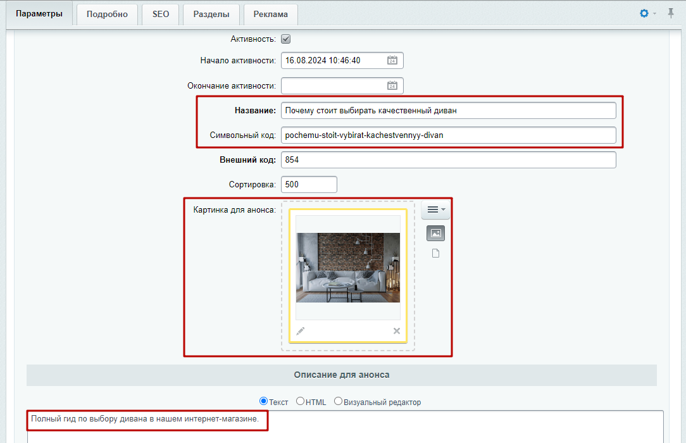Select the image gallery icon button
686x443 pixels.
436,233
